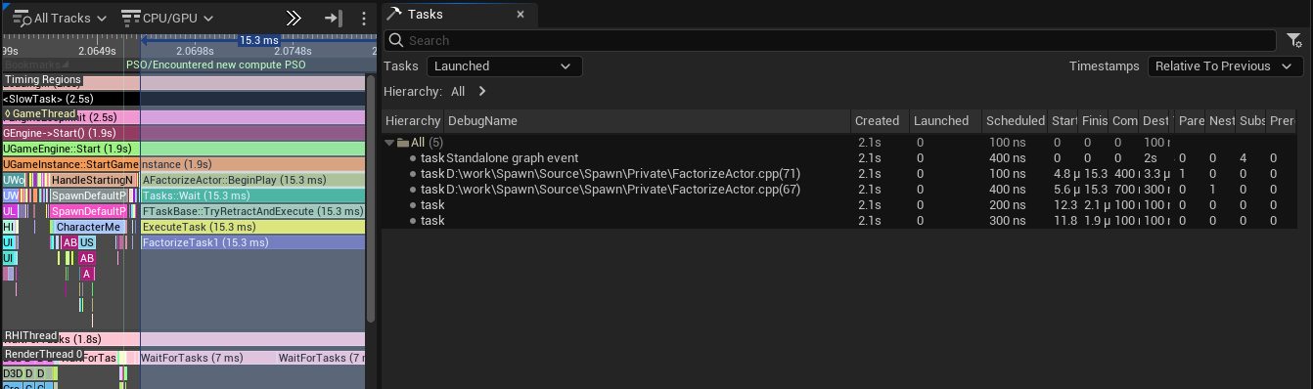Click the PSO/Encountered new compute PSO bookmark
This screenshot has width=1313, height=389.
tap(216, 65)
